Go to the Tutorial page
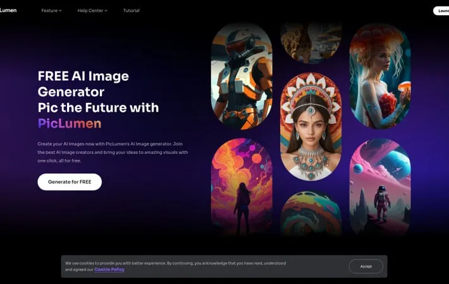 coord(132,11)
